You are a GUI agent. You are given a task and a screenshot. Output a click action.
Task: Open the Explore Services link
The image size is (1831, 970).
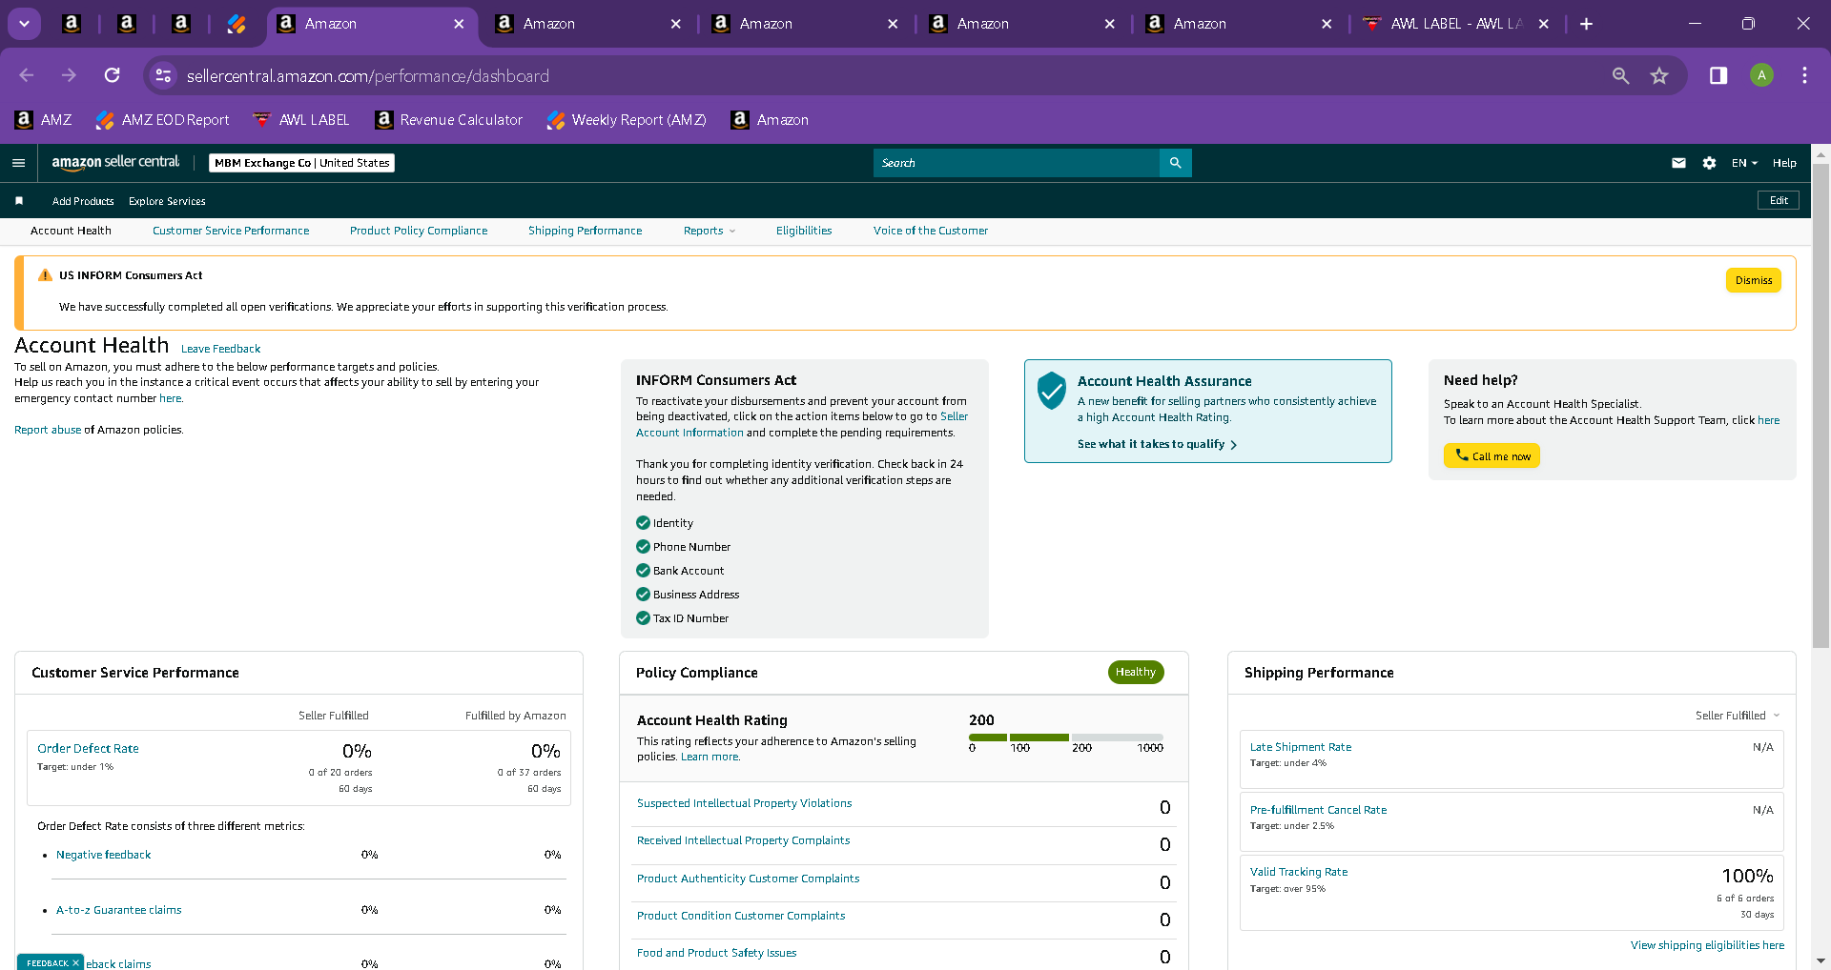click(167, 201)
